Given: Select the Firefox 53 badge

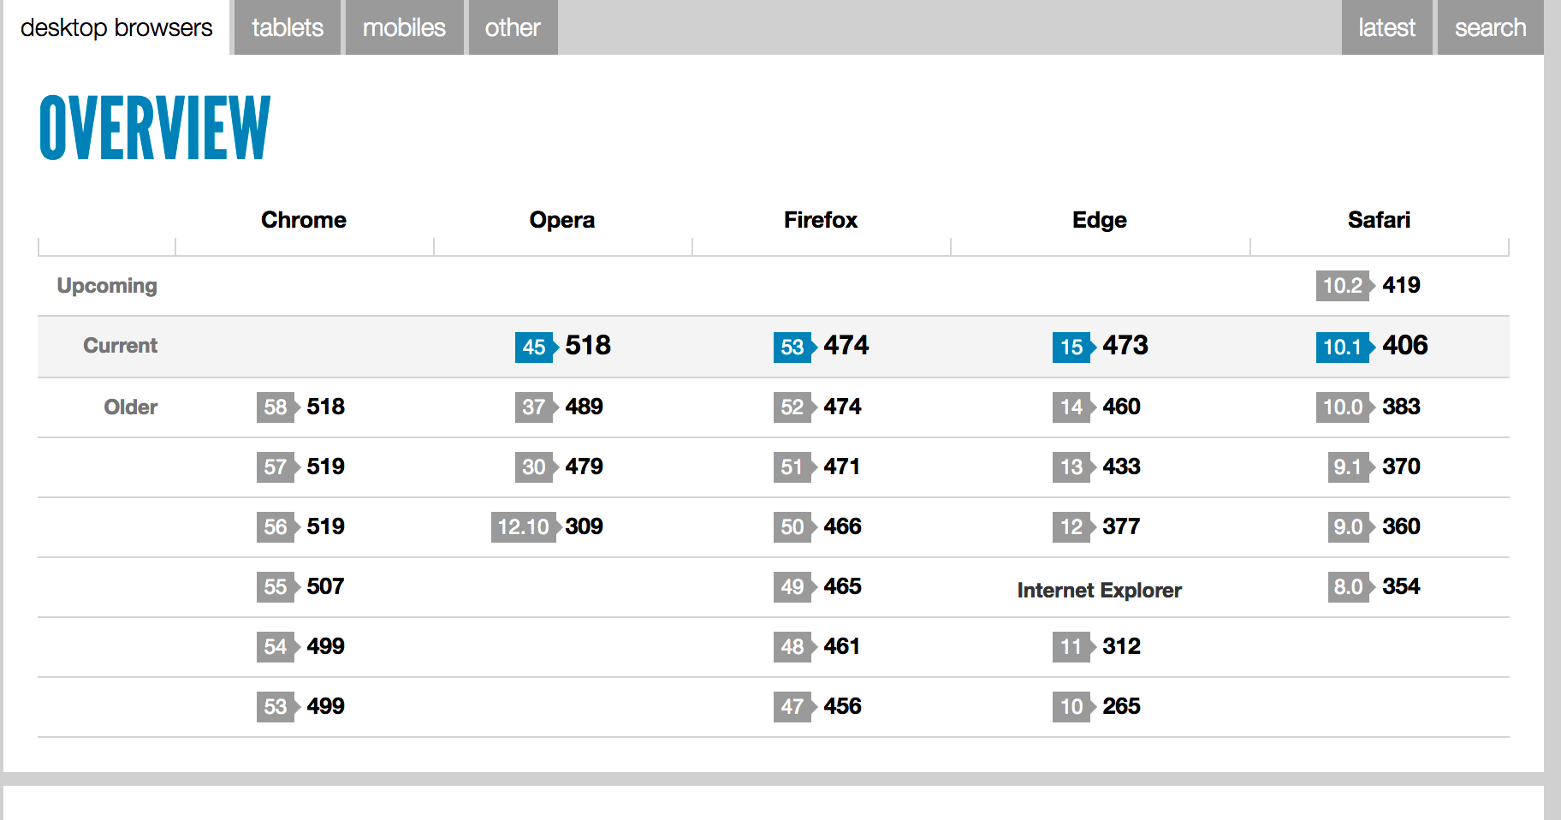Looking at the screenshot, I should click(792, 347).
